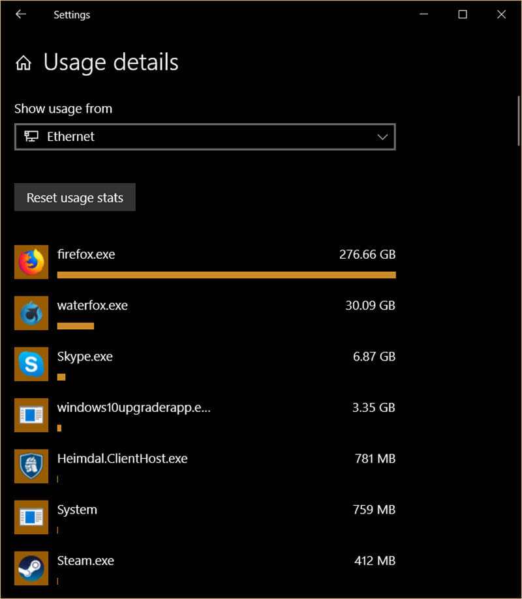Image resolution: width=522 pixels, height=599 pixels.
Task: Click the System process icon
Action: tap(31, 518)
